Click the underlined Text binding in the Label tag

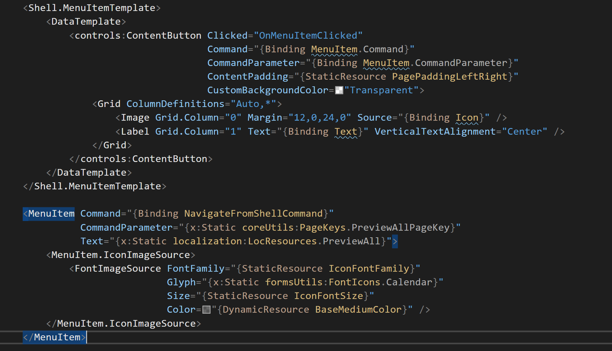345,131
